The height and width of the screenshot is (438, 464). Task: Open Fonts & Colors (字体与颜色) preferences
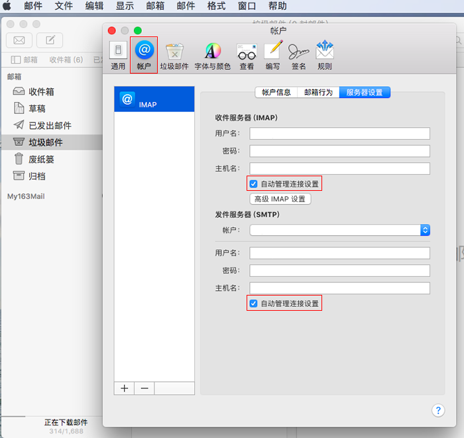(x=213, y=56)
